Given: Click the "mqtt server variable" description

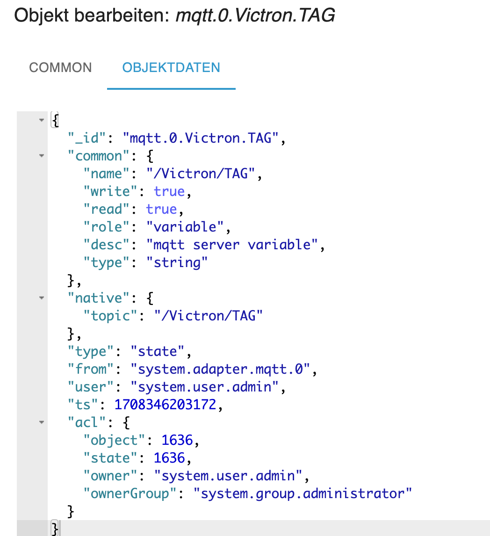Looking at the screenshot, I should [x=232, y=245].
